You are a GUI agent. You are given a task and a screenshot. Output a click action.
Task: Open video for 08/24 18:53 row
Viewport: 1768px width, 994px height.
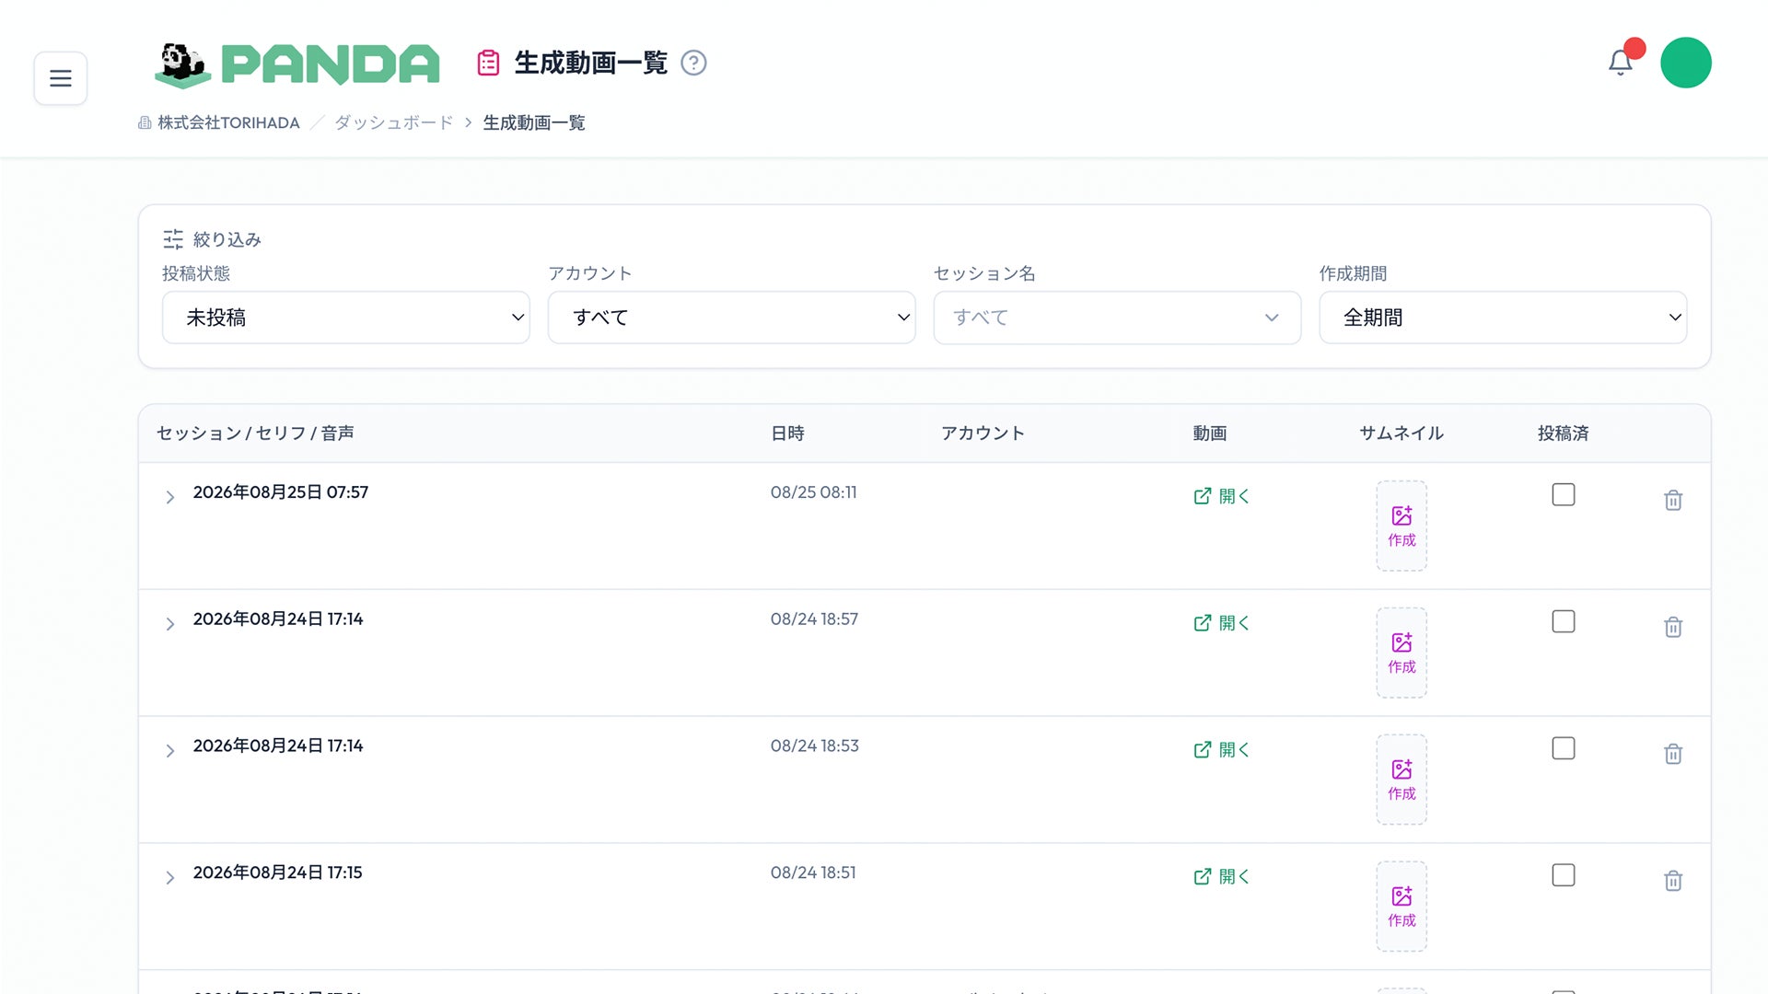(x=1221, y=750)
